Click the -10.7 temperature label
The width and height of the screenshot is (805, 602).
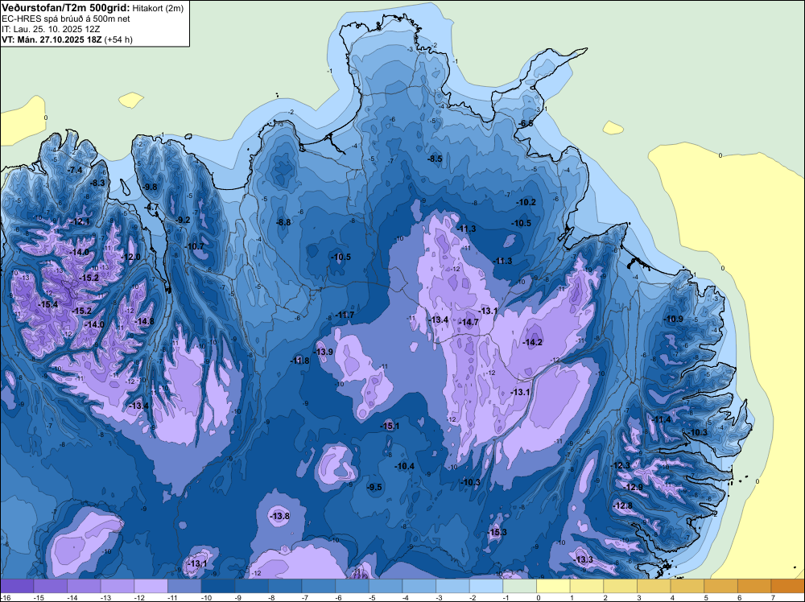[195, 246]
